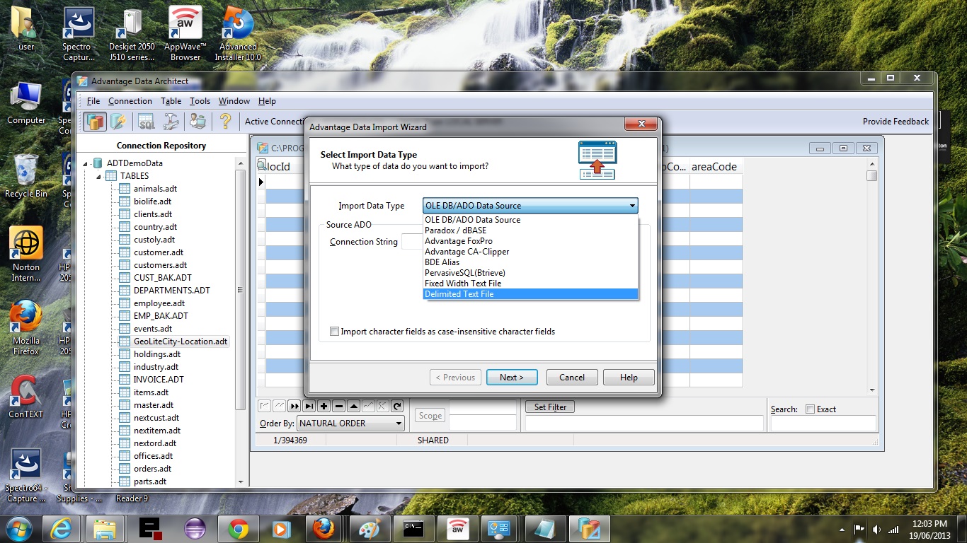Open the SQL Utility toolbar icon
This screenshot has width=967, height=543.
146,122
